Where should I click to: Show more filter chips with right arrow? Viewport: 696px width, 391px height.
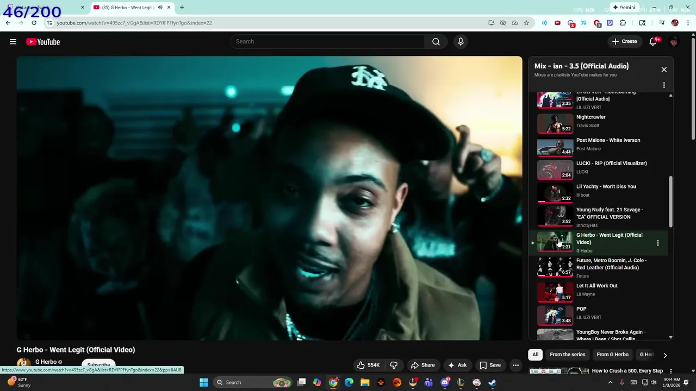(664, 355)
